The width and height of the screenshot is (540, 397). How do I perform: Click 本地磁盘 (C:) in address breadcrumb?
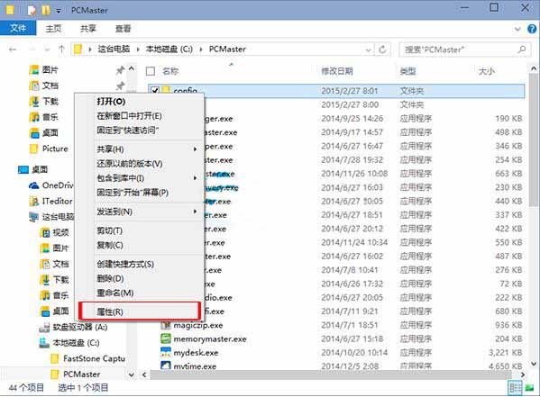click(x=169, y=50)
